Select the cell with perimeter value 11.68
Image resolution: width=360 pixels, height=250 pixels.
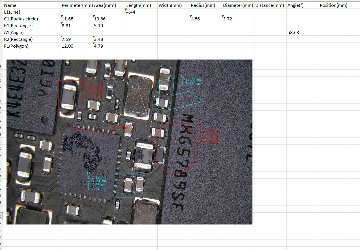(77, 19)
